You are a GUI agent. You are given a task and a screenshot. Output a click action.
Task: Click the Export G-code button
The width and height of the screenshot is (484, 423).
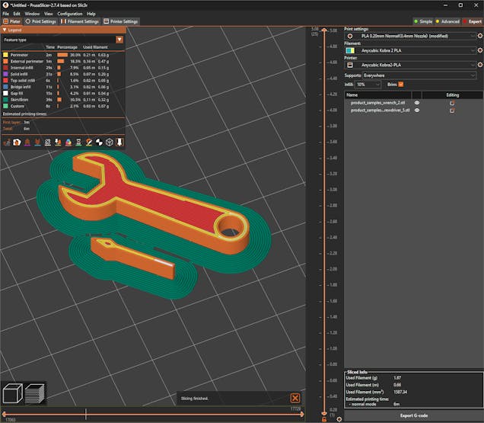pos(412,415)
